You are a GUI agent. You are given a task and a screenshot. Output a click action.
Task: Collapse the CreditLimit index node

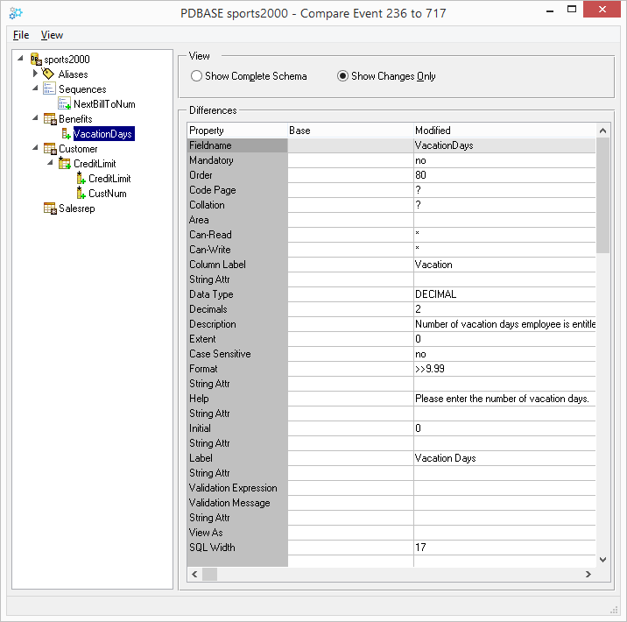[50, 162]
